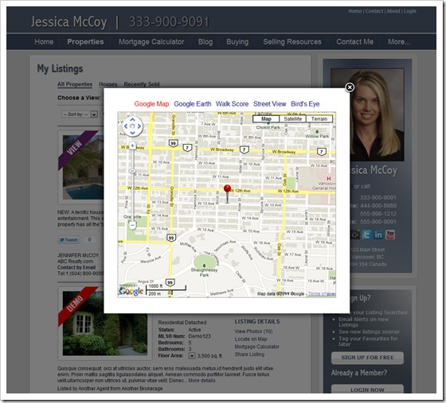Expand the More... navigation menu
Viewport: 446px width, 403px height.
click(x=399, y=41)
